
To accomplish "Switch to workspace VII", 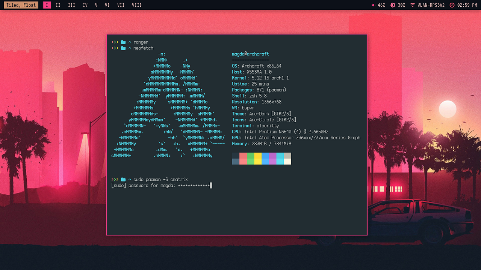I will point(121,5).
